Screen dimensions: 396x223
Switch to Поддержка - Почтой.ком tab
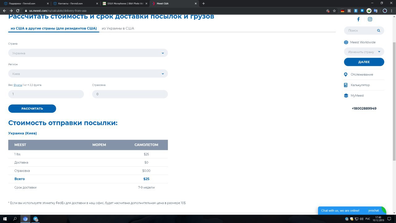[26, 3]
